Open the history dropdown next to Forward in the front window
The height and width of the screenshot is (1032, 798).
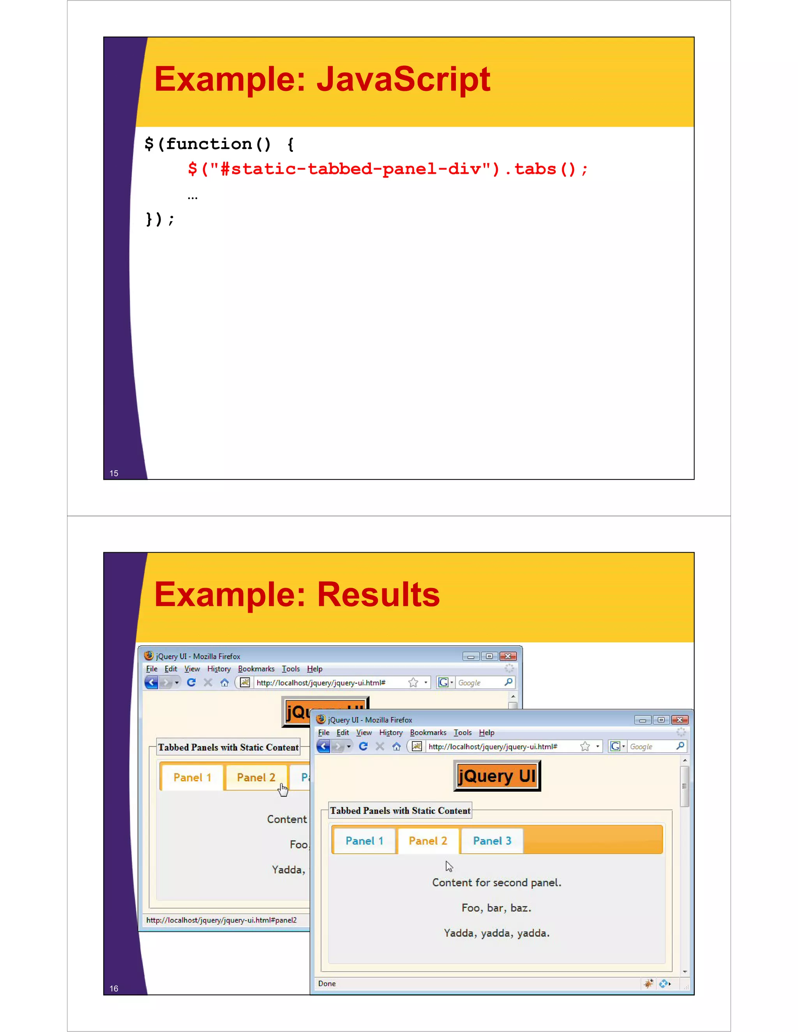coord(349,747)
